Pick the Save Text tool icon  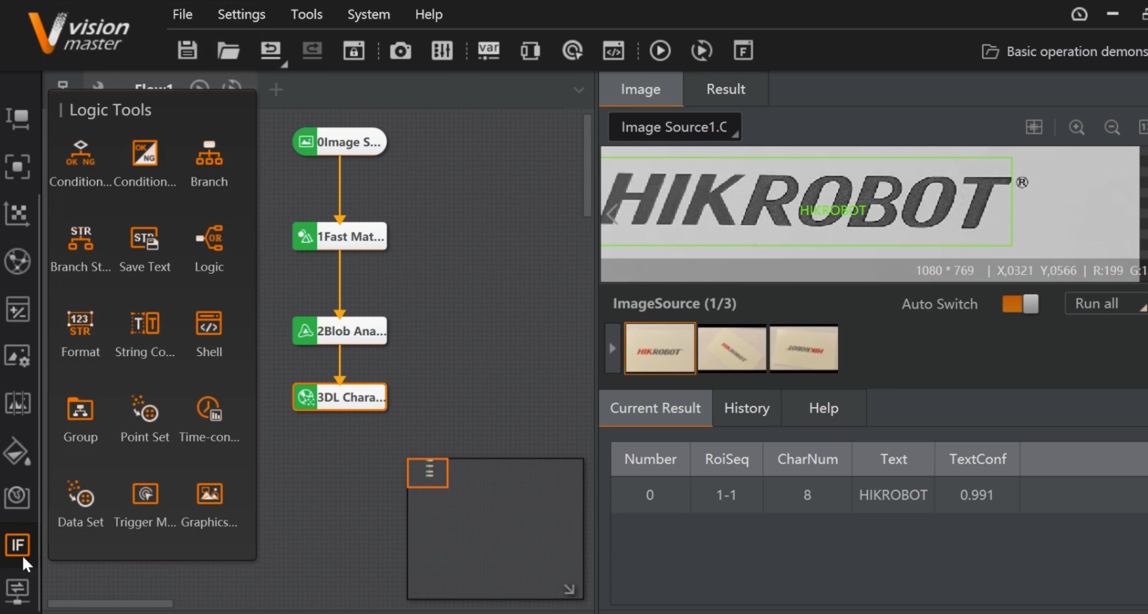(145, 239)
